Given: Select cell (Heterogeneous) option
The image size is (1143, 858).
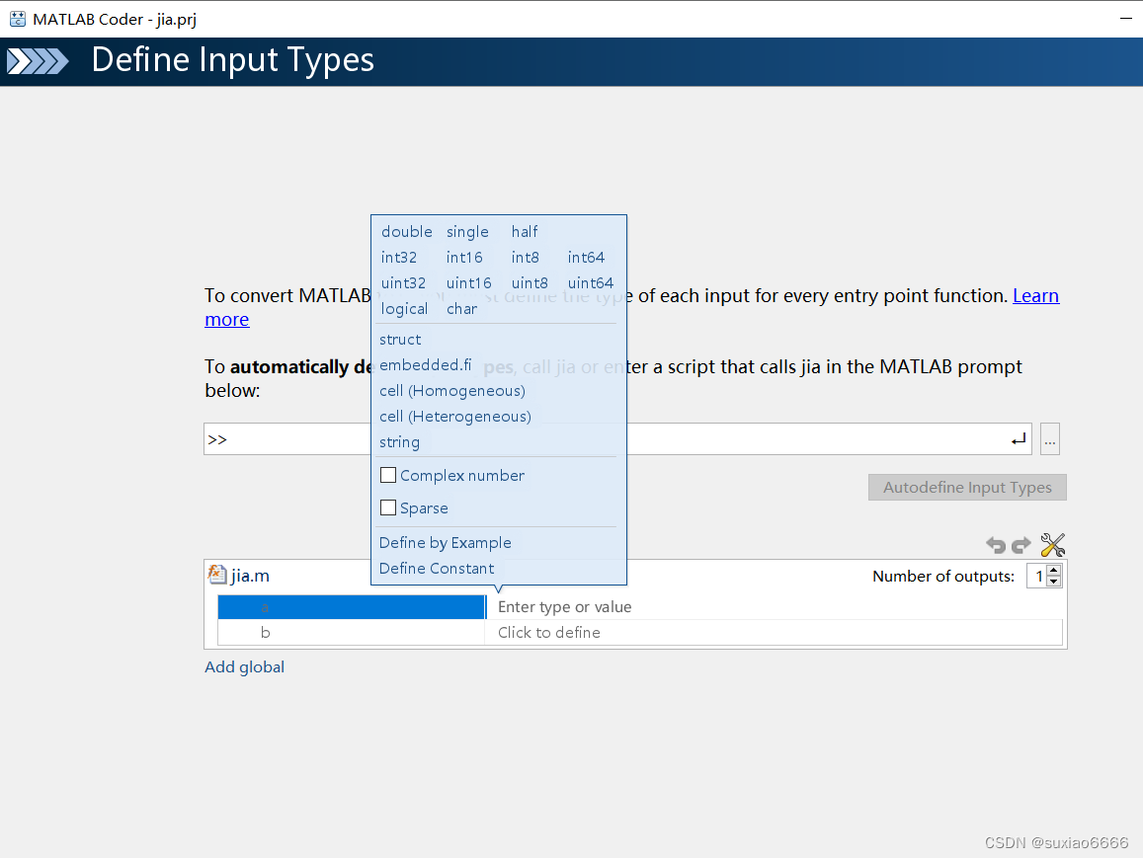Looking at the screenshot, I should coord(454,416).
